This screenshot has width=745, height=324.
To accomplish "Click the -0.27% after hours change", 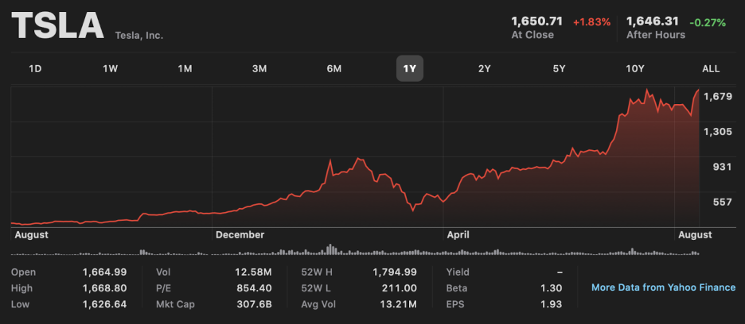I will [x=708, y=21].
